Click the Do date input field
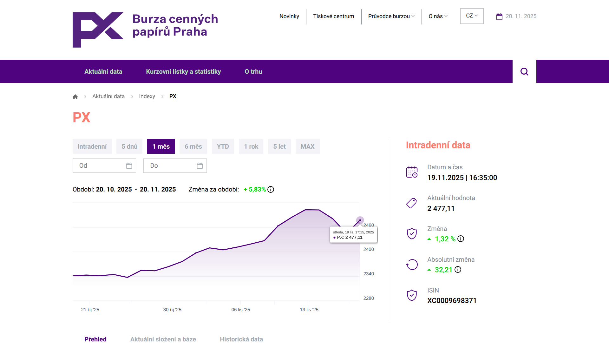Viewport: 609px width, 343px height. point(175,165)
